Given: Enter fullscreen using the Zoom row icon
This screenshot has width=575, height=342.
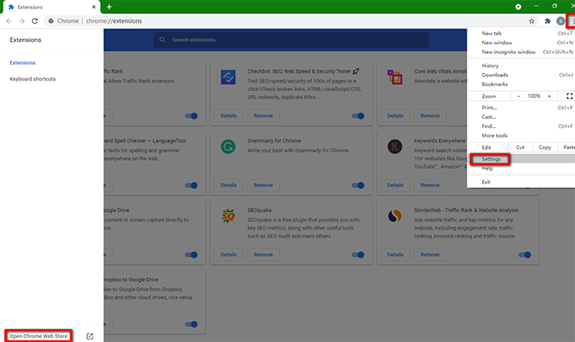Looking at the screenshot, I should 569,96.
